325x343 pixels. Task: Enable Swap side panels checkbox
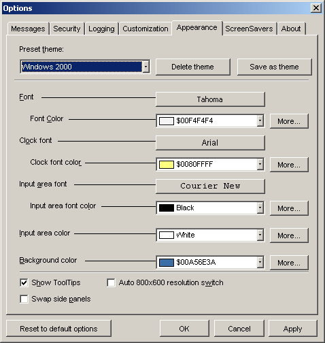click(24, 299)
